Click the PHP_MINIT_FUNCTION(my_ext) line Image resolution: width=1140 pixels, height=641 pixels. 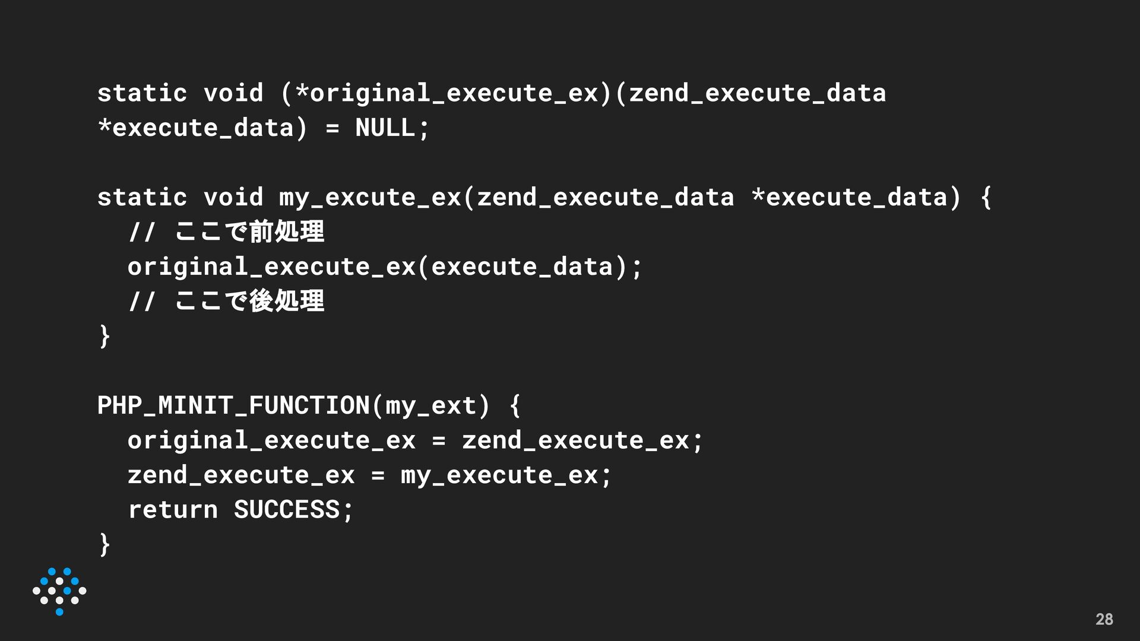309,405
